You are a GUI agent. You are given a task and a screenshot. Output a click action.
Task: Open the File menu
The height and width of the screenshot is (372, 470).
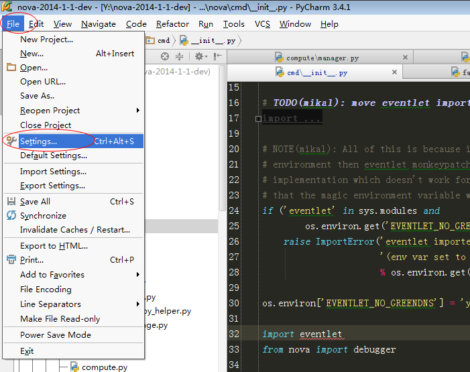coord(13,24)
